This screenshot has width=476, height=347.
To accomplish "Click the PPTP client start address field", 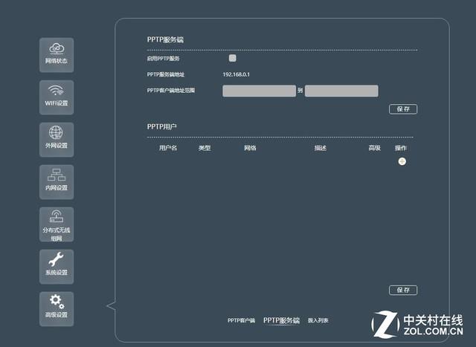I will pos(260,91).
